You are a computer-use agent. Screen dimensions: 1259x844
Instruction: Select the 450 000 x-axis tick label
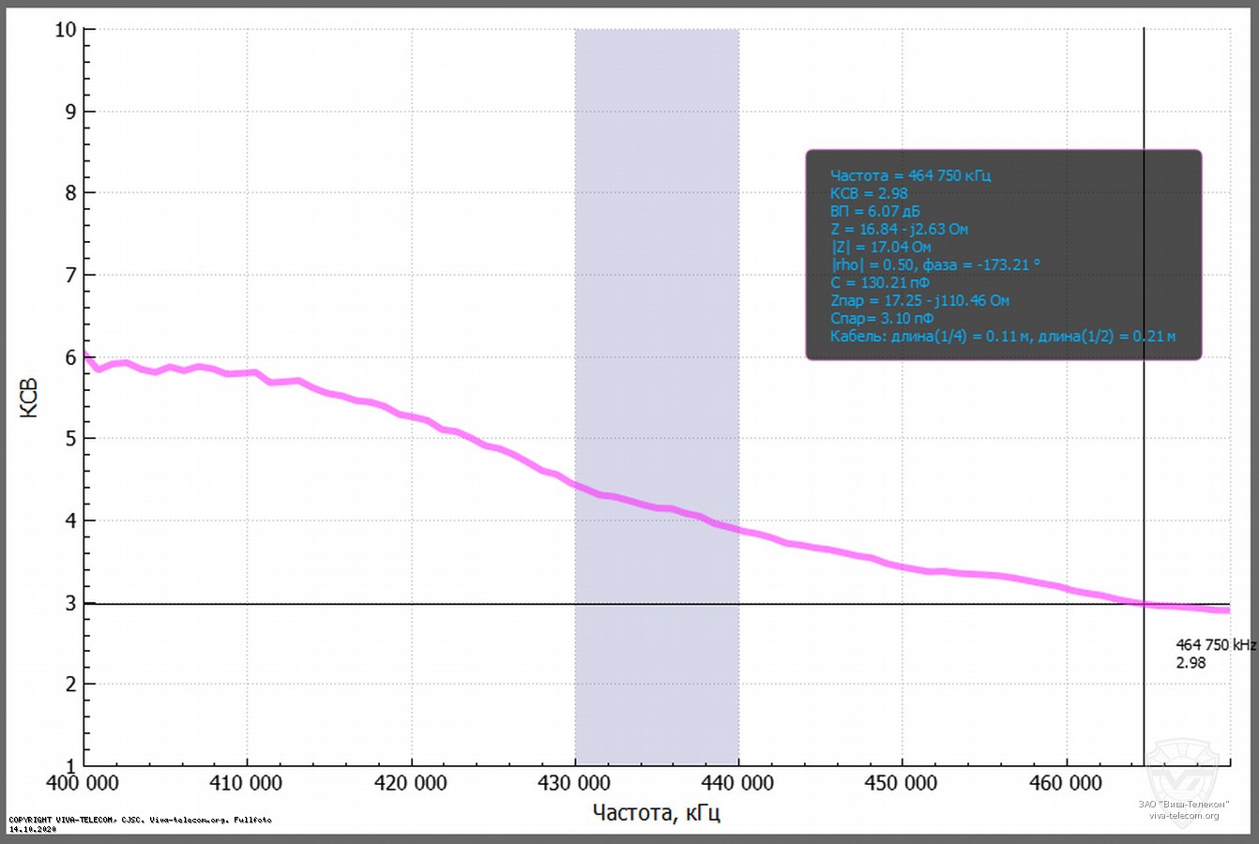coord(903,783)
